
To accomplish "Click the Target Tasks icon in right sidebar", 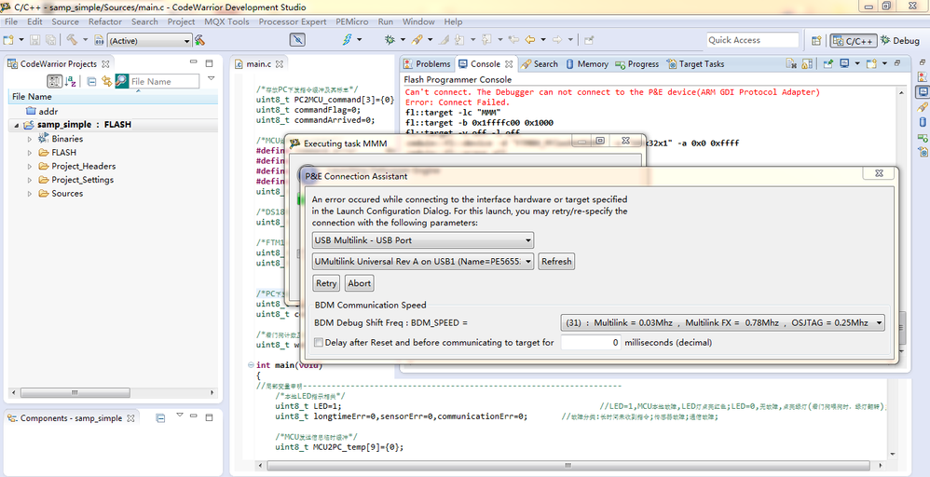I will [923, 153].
